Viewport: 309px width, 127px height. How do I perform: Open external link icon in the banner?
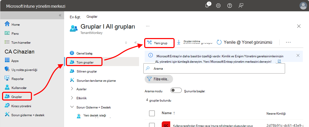(279, 61)
